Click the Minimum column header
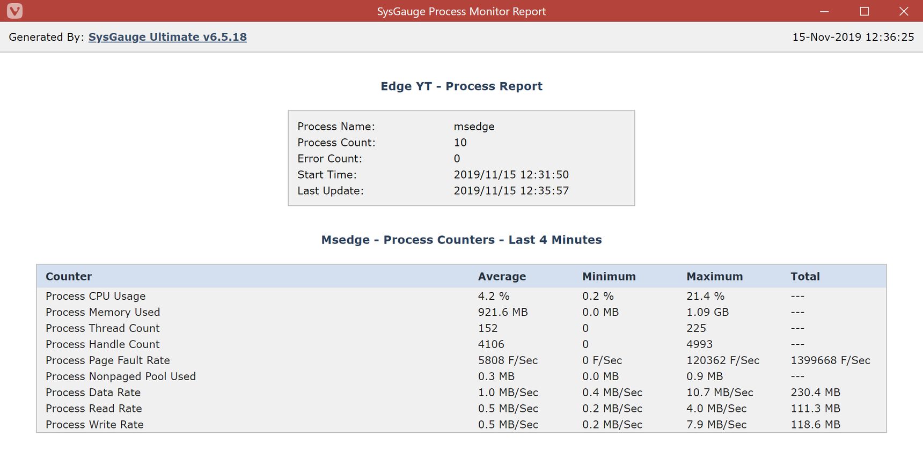 609,277
